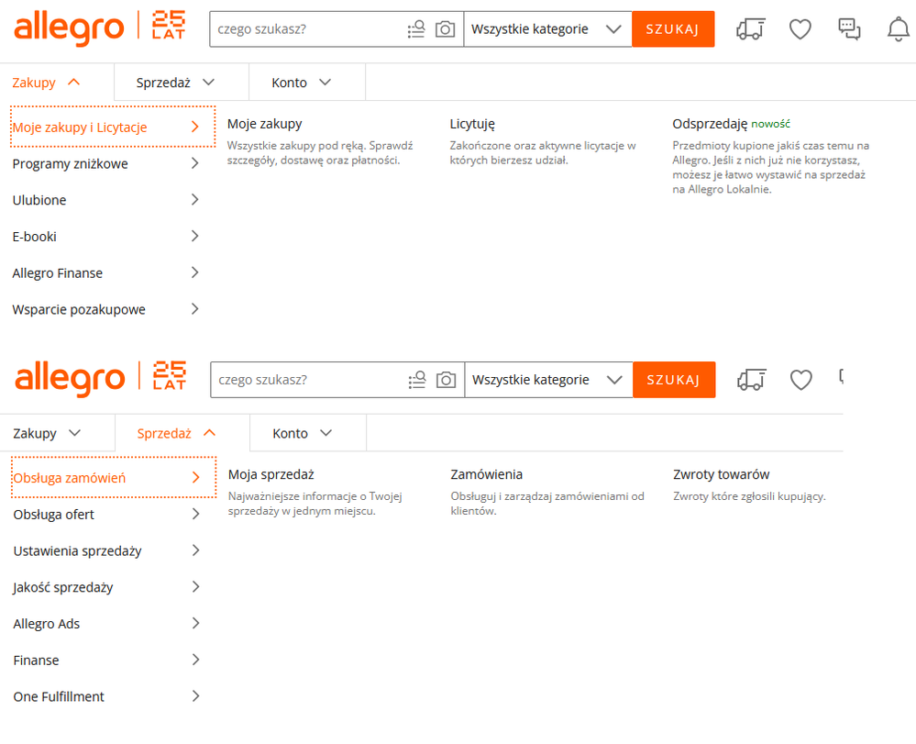Screen dimensions: 916x744
Task: Click the user list search icon in lower search bar
Action: point(417,380)
